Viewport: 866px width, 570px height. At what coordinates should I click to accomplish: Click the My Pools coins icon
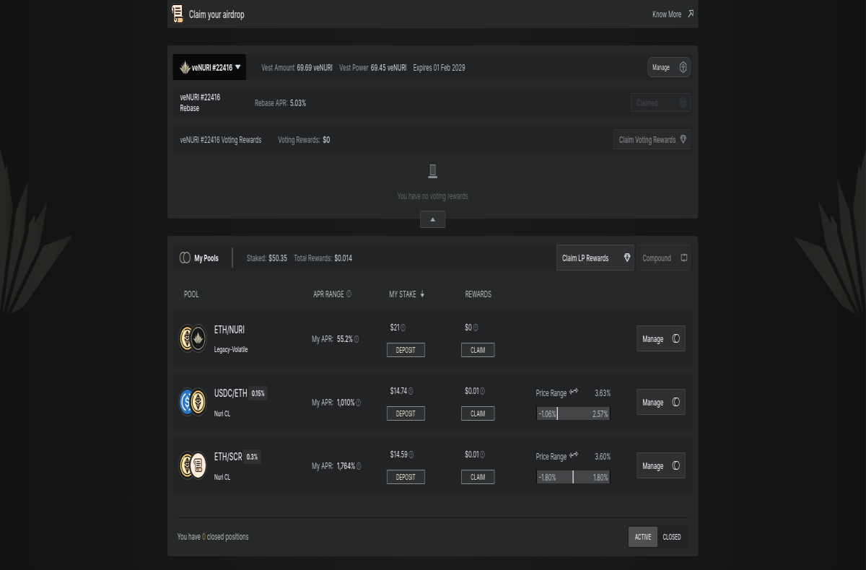[185, 258]
